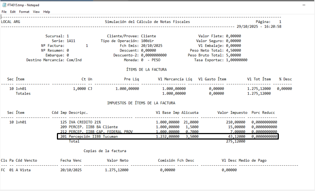Open the View menu

[36, 12]
